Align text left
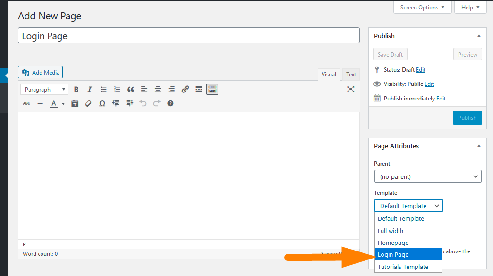 click(144, 90)
